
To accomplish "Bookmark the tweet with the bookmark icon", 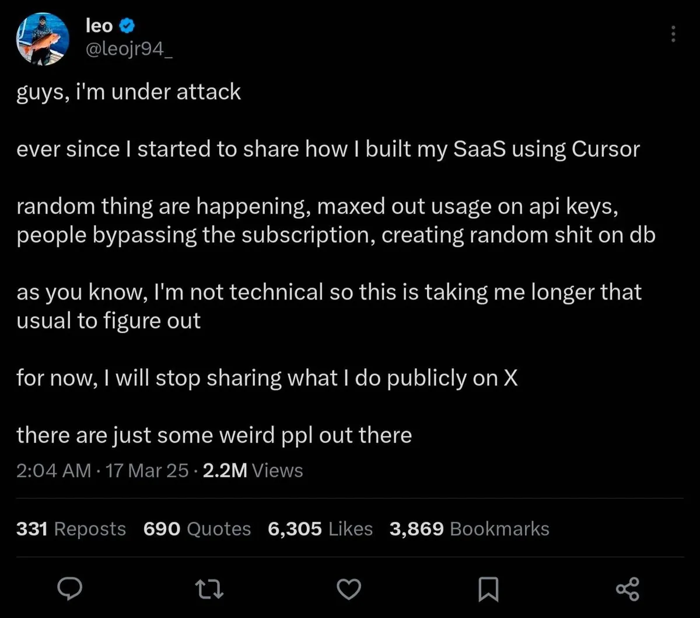I will 488,588.
